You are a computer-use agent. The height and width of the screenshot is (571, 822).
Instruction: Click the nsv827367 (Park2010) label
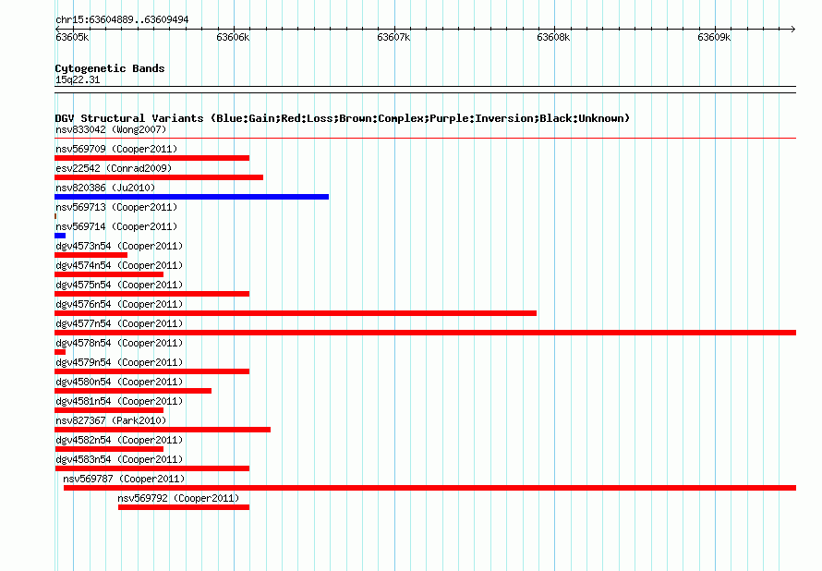click(x=111, y=420)
